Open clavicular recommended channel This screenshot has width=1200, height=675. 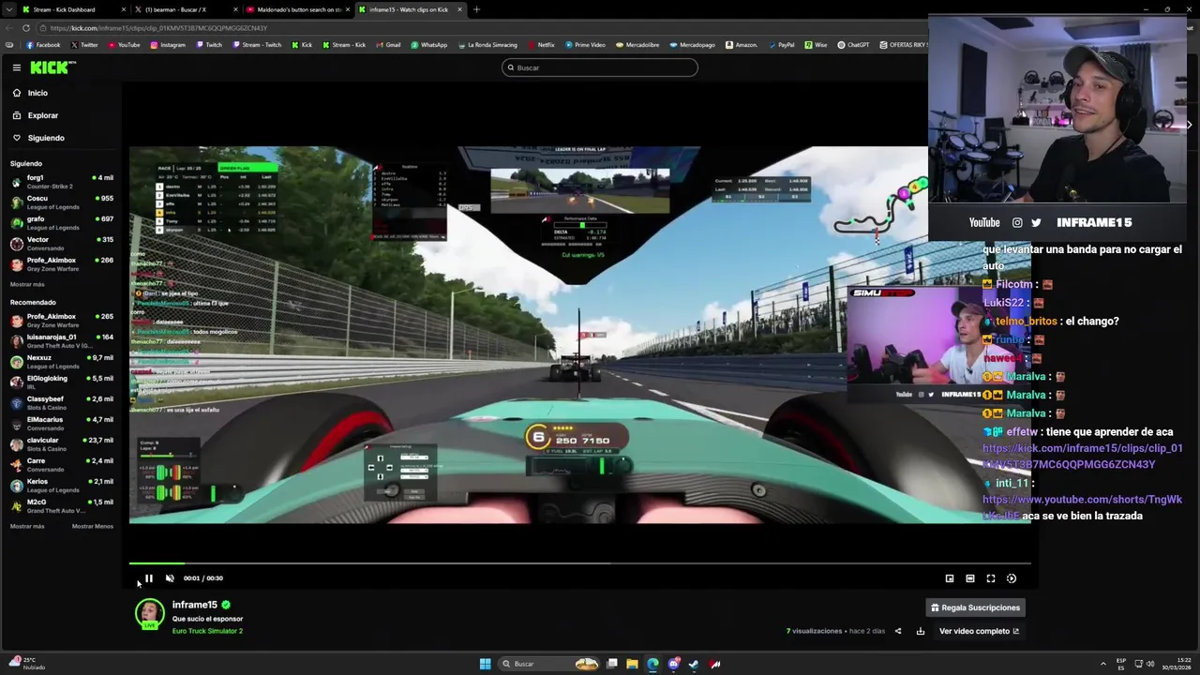click(x=62, y=443)
